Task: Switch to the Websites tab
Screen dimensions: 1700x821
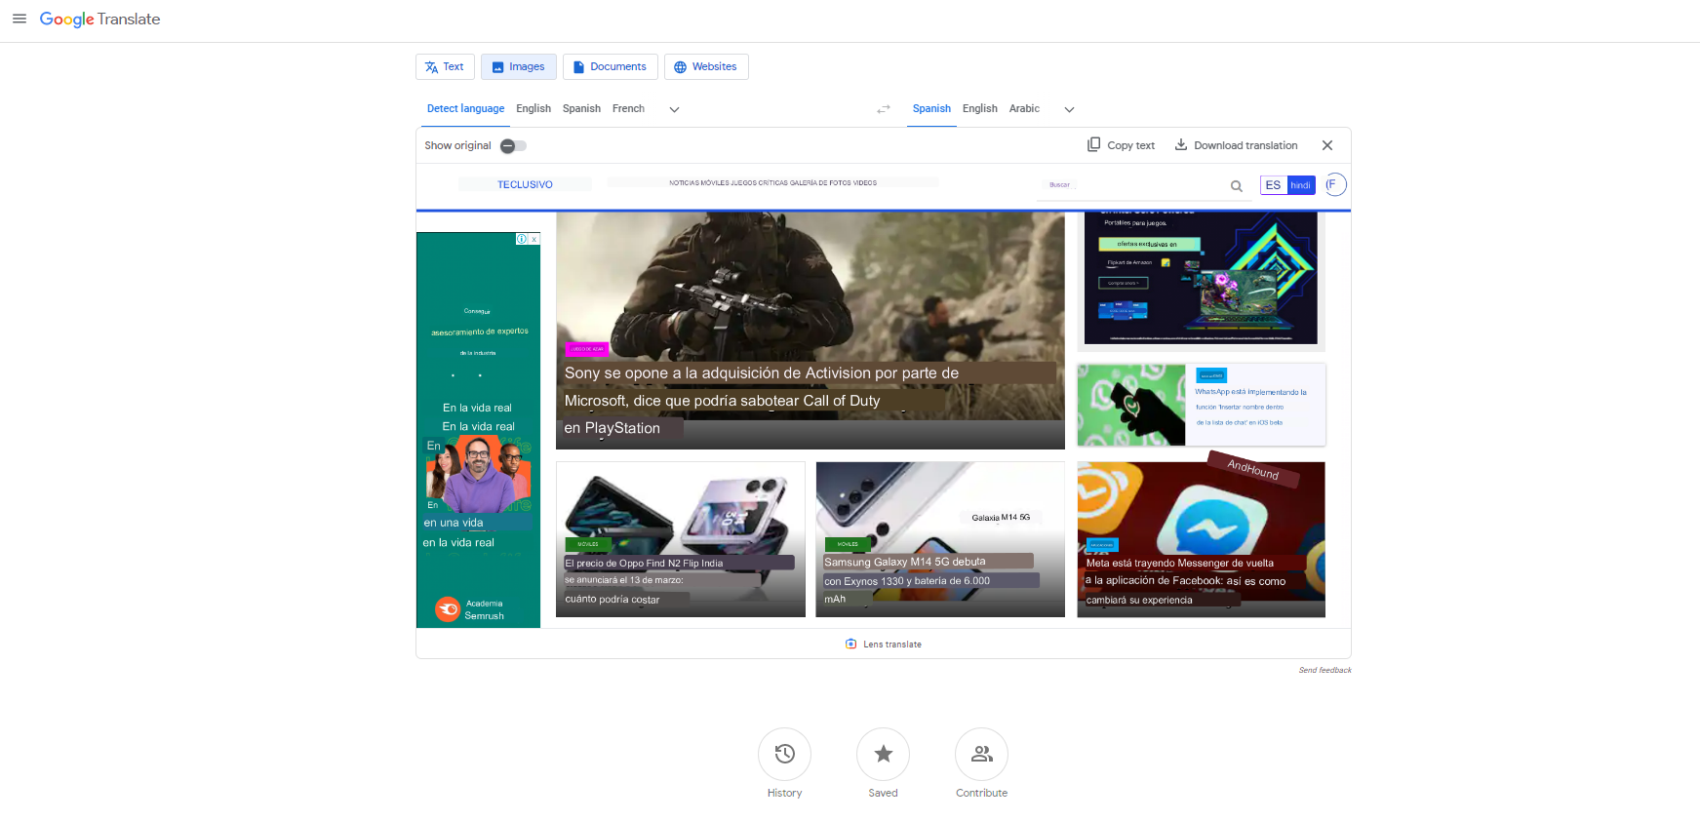Action: pos(706,66)
